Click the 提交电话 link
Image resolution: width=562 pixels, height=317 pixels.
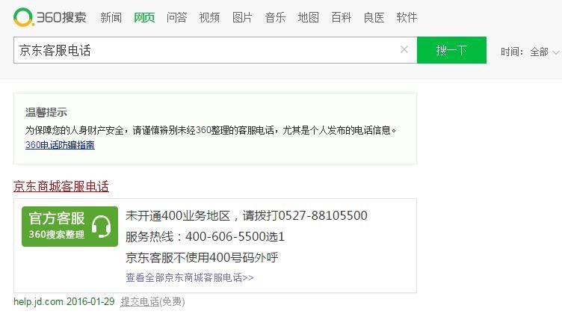pyautogui.click(x=140, y=302)
